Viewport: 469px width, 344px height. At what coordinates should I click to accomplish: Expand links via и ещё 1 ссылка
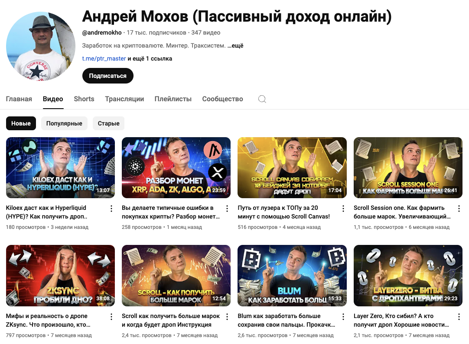[x=150, y=58]
